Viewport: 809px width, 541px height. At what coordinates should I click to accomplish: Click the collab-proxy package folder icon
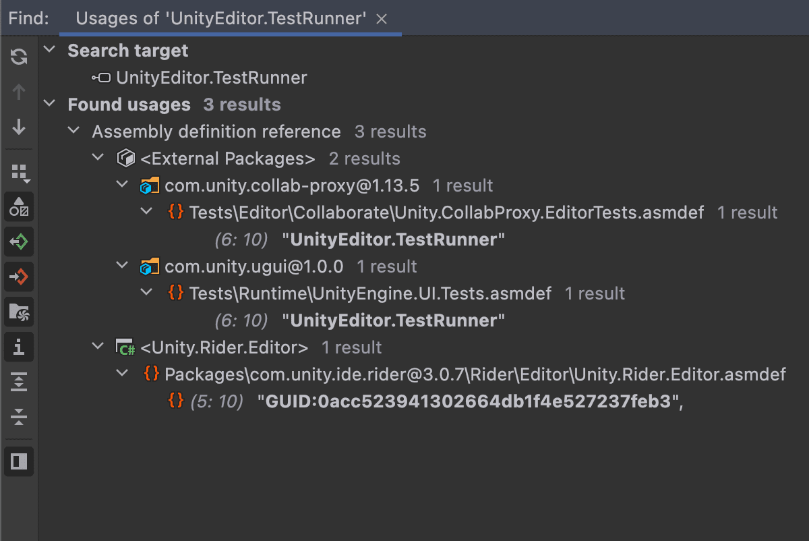click(150, 186)
